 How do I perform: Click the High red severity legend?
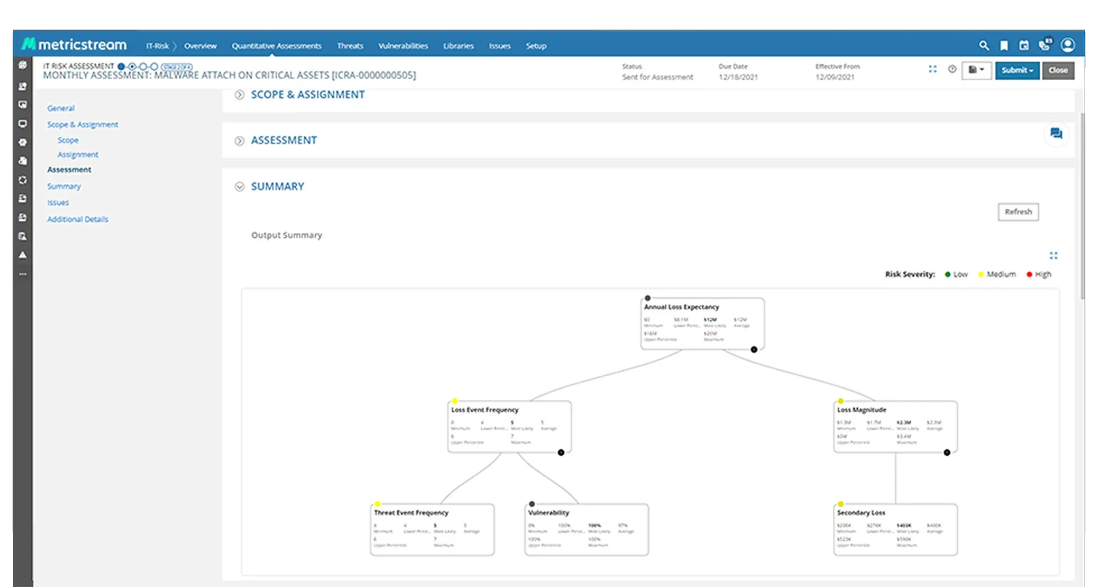[x=1039, y=275]
